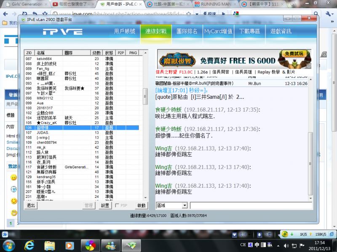Click the [論壇][17:01] 秒殺 message header
Image resolution: width=337 pixels, height=252 pixels.
181,90
